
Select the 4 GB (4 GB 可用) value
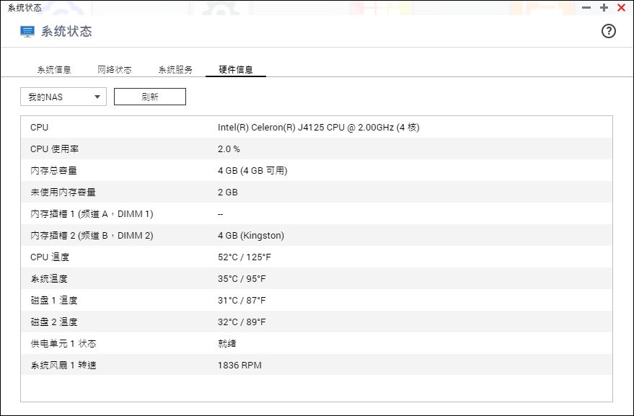252,171
